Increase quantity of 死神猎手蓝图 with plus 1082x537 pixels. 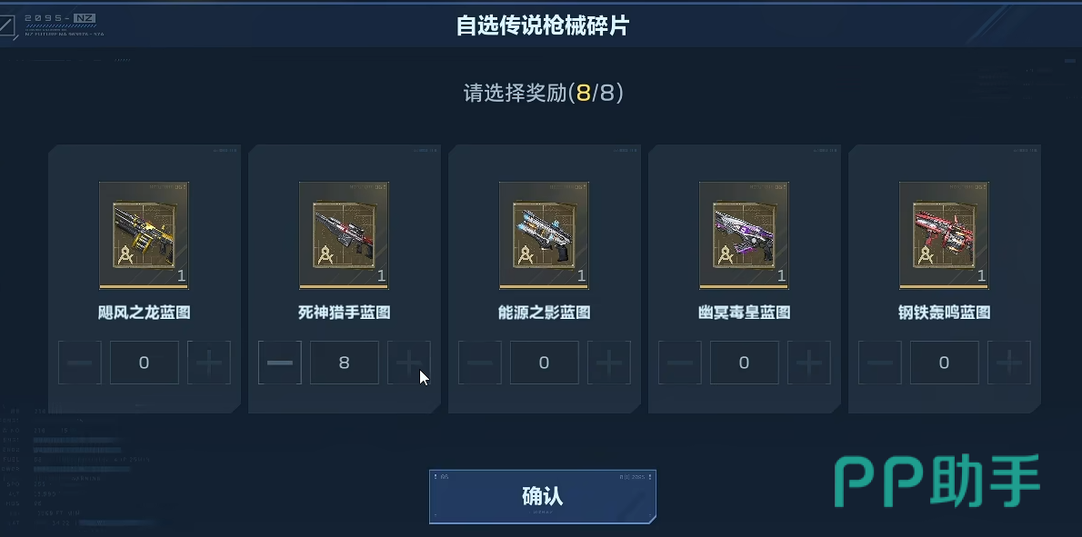(408, 363)
